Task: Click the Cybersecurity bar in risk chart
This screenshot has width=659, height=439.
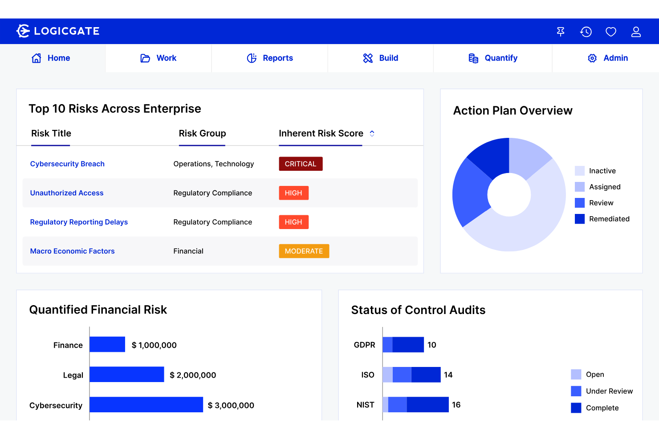Action: pos(146,405)
